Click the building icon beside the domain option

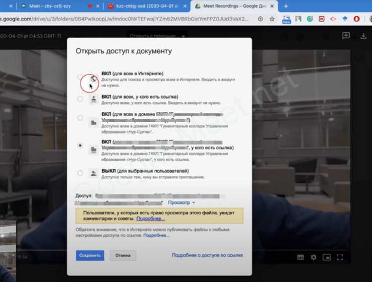pyautogui.click(x=94, y=123)
